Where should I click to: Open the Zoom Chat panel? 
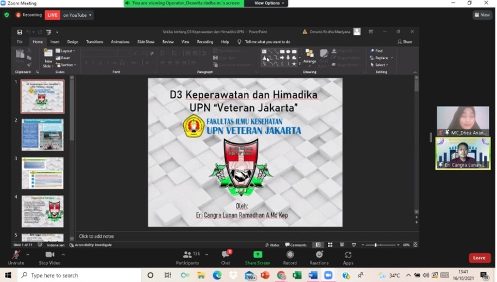[x=226, y=258]
